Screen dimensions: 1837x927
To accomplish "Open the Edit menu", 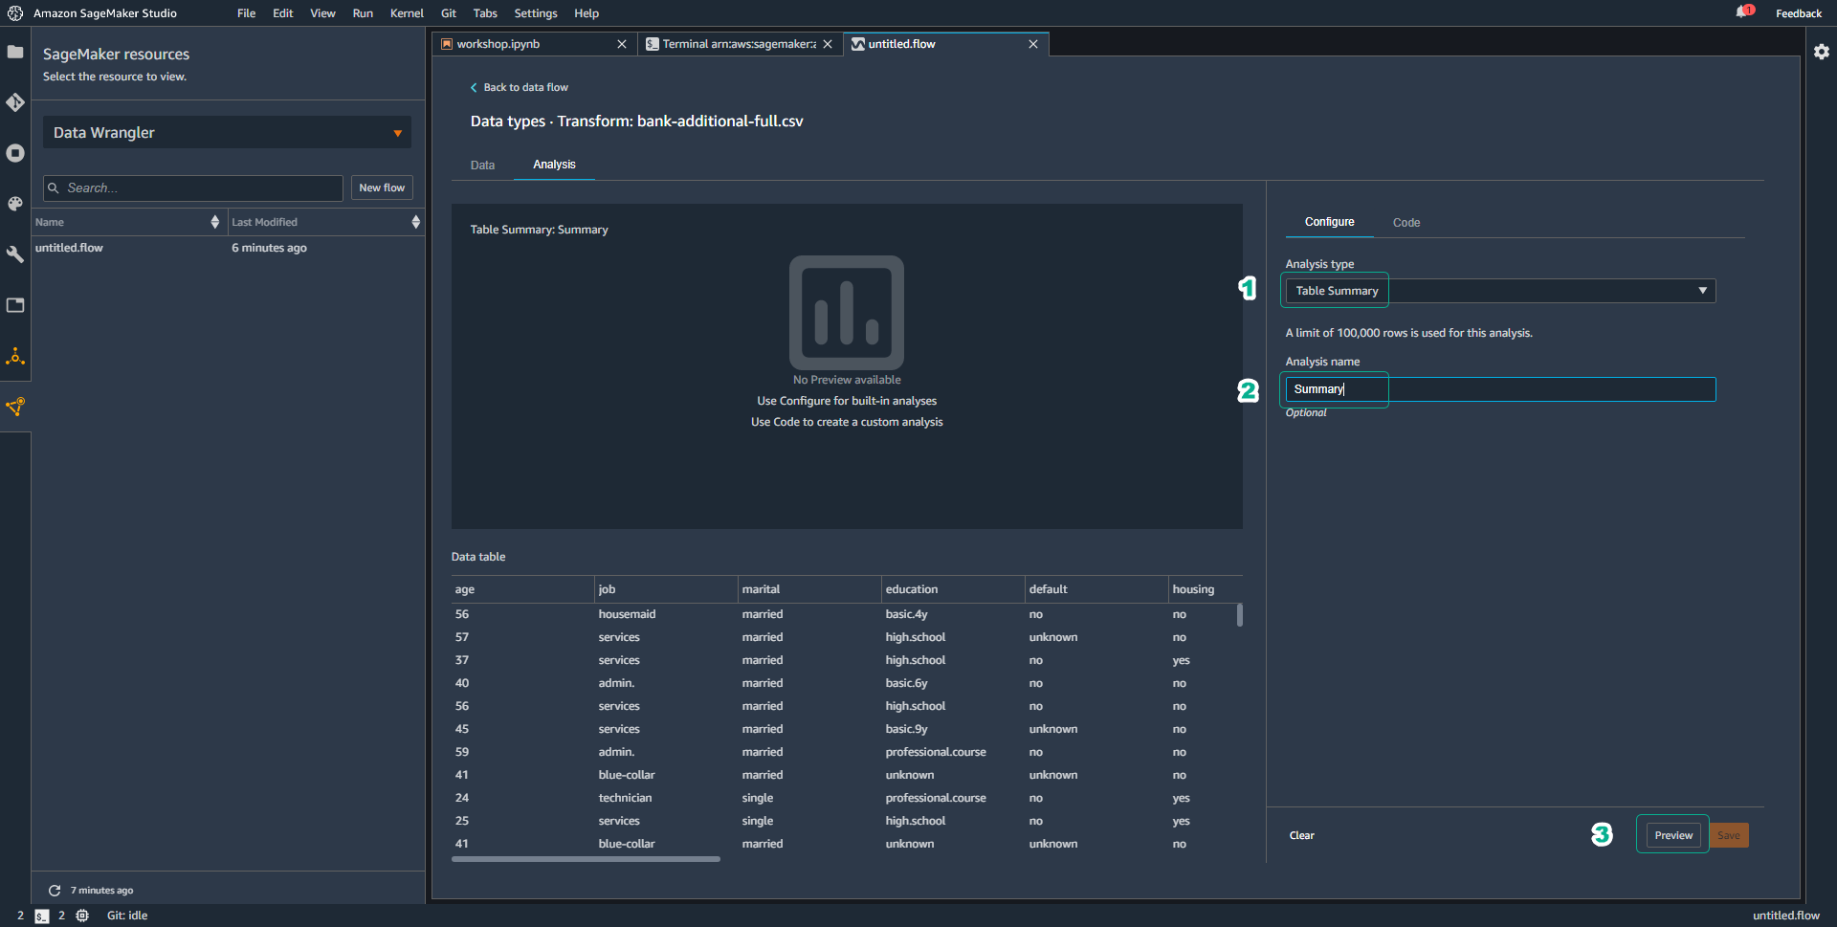I will coord(282,13).
